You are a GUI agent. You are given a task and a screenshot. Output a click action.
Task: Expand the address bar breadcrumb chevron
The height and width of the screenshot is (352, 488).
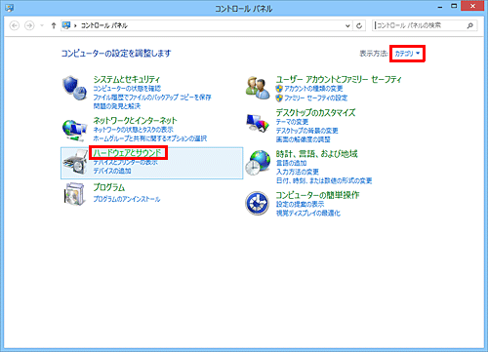[75, 25]
